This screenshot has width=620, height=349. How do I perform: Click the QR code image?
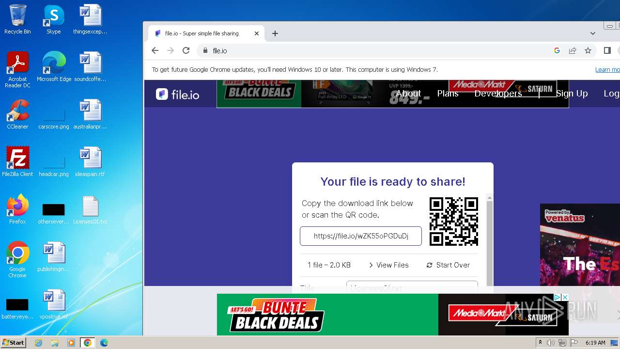pos(454,221)
